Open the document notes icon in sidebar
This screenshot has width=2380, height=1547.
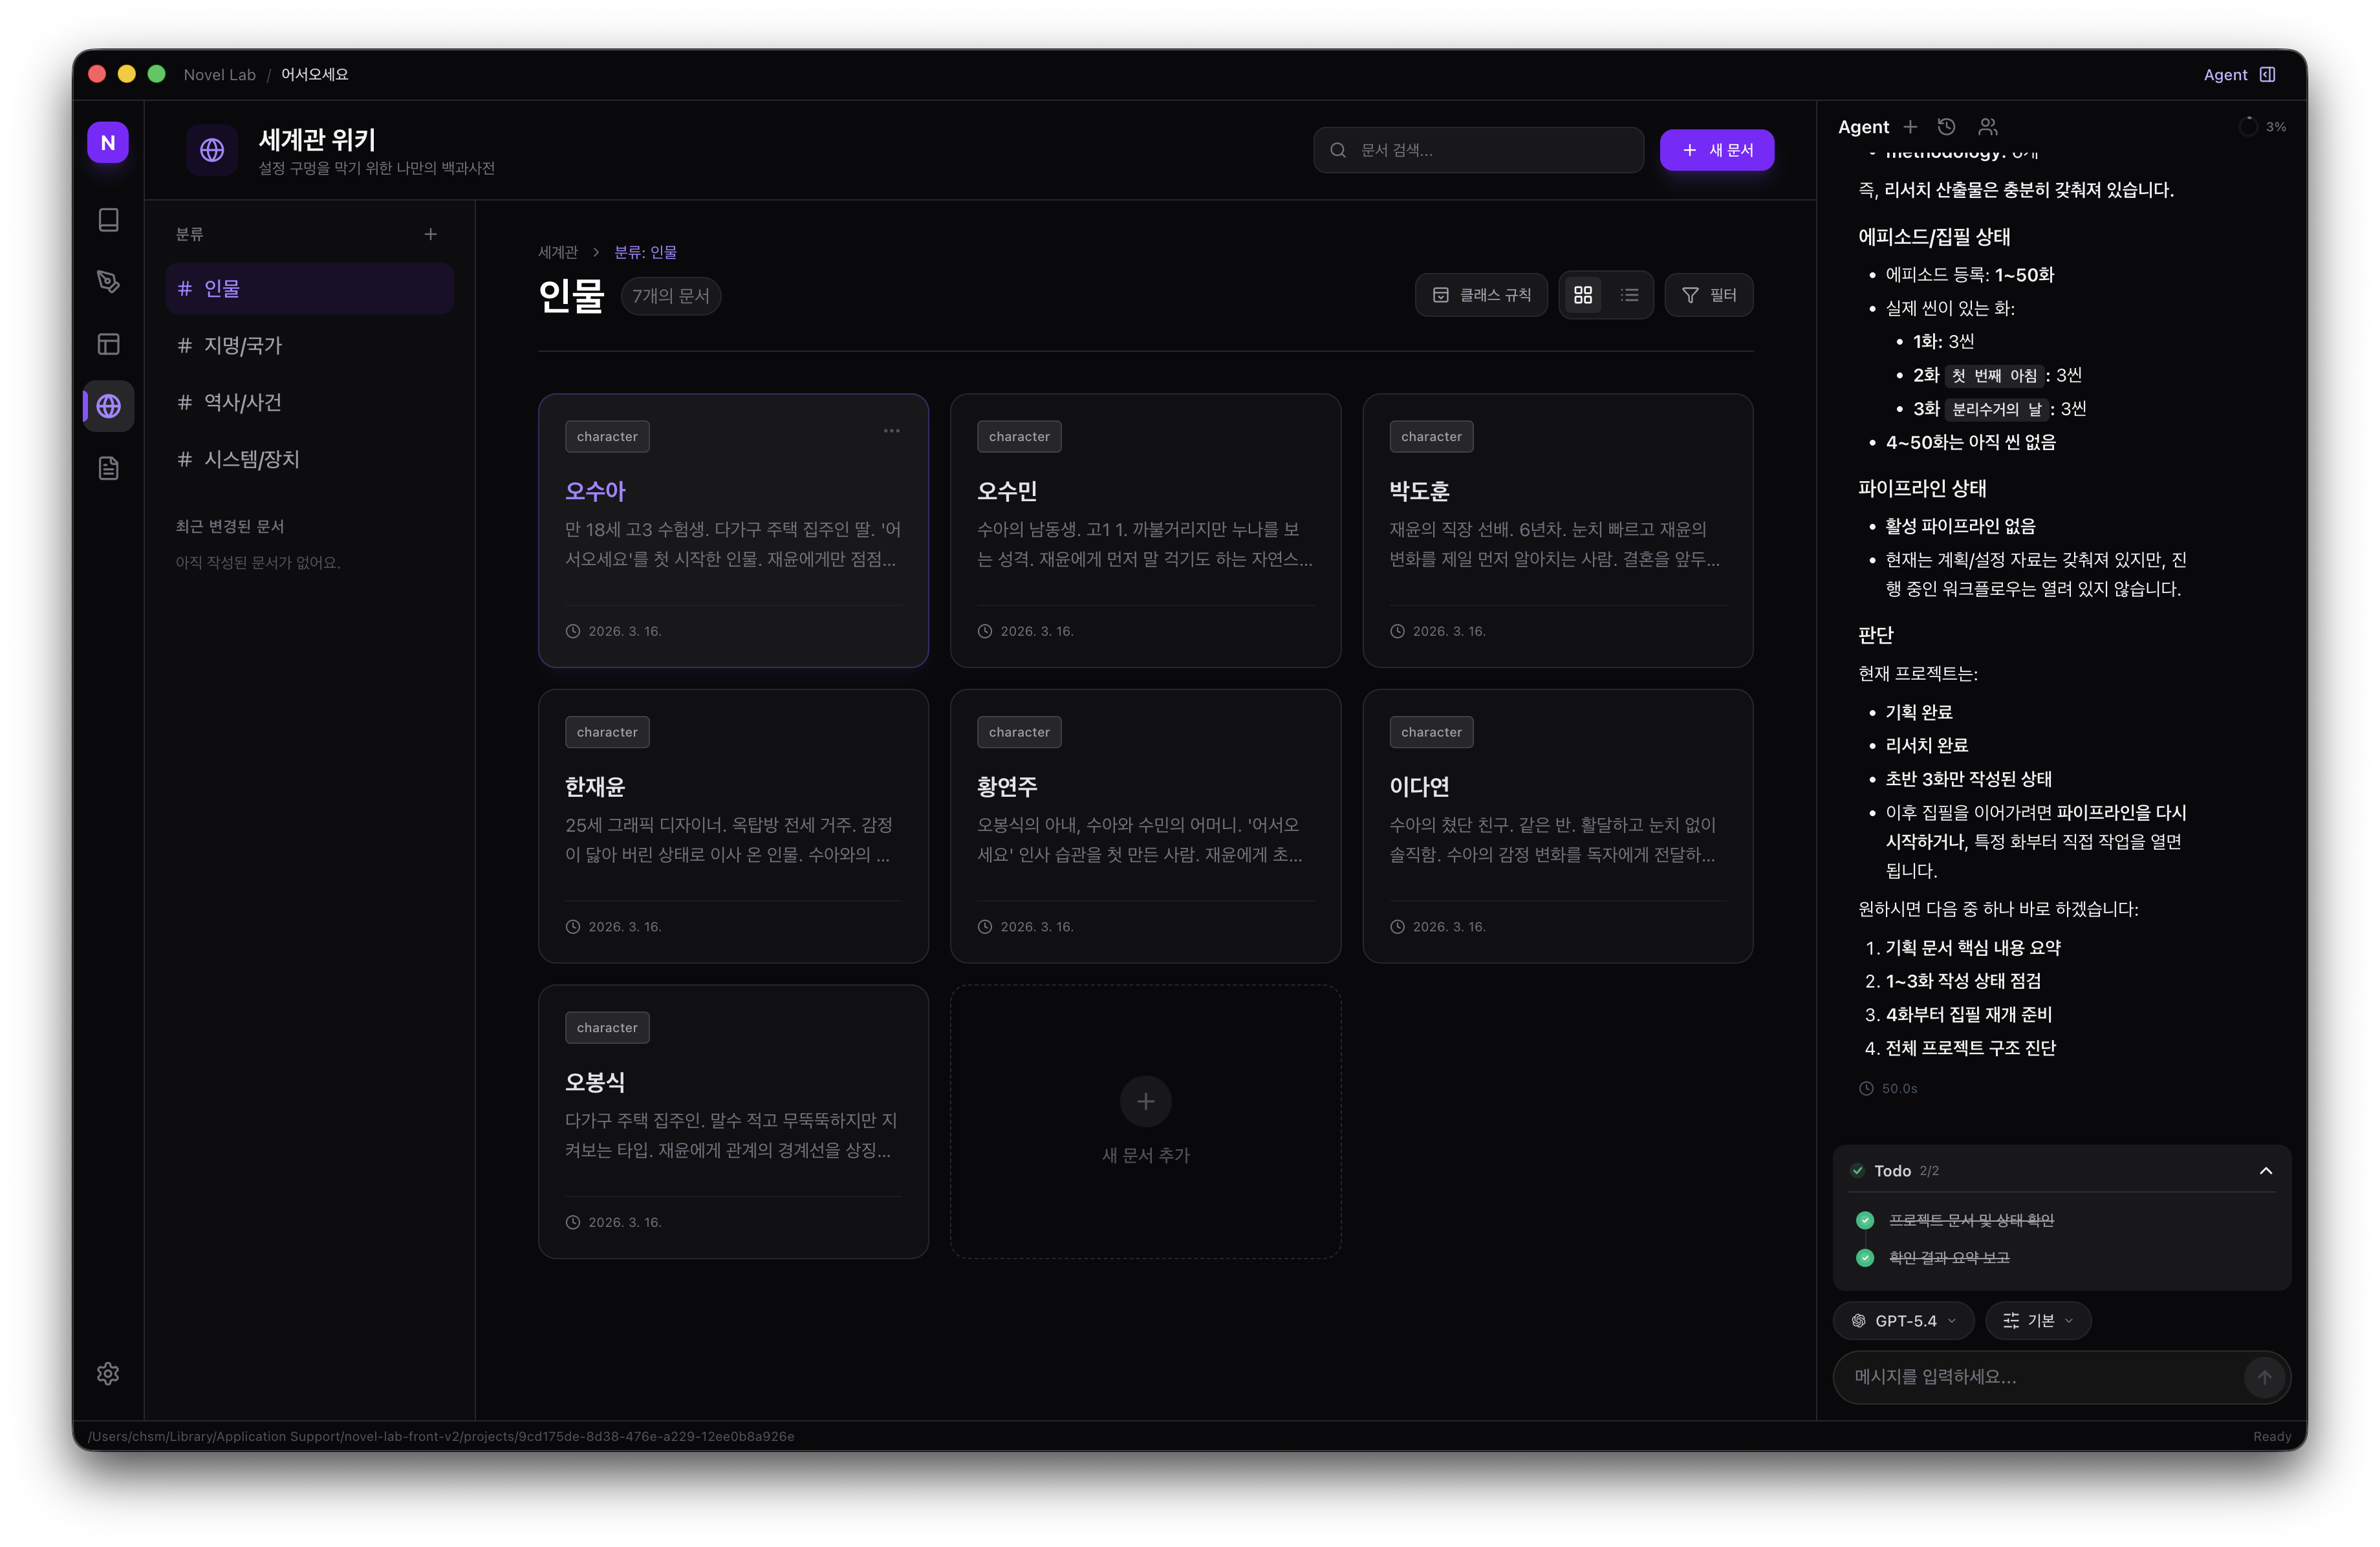[108, 467]
